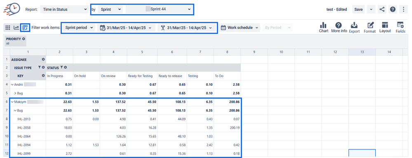Open the help question mark icon

[x=393, y=9]
